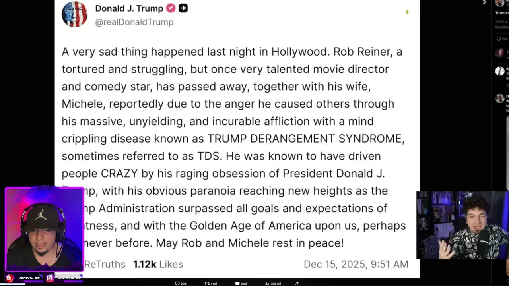The height and width of the screenshot is (286, 509).
Task: Click the red verified badge next to Donald J. Trump
Action: click(x=171, y=8)
